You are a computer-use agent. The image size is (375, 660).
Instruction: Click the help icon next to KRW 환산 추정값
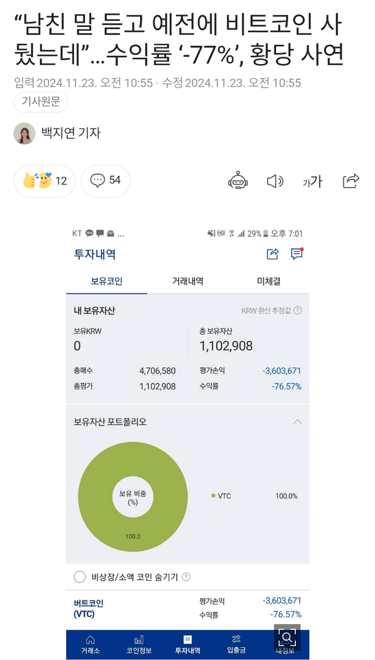(x=298, y=311)
